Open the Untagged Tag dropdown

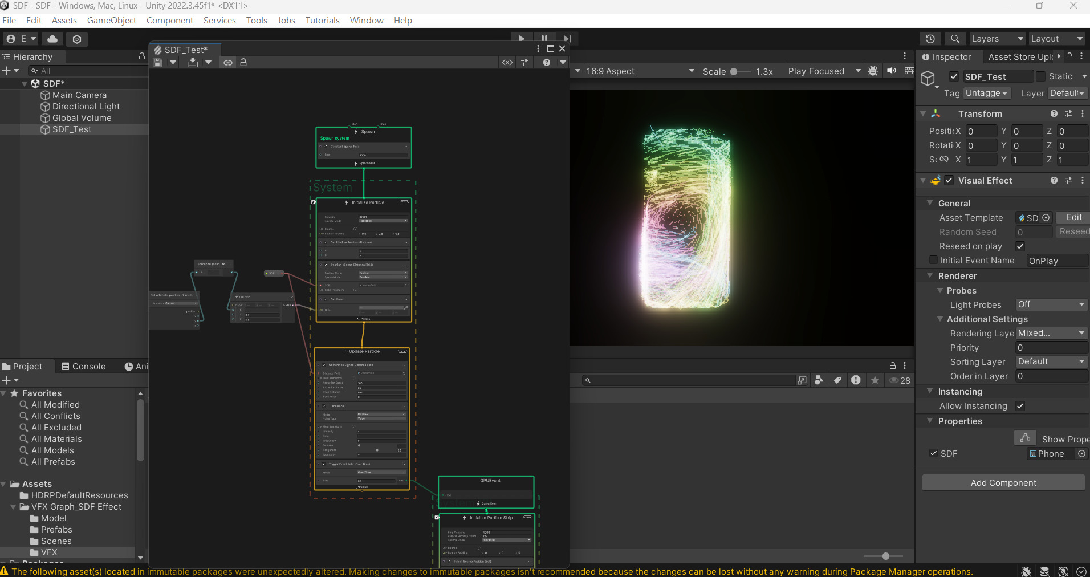(x=987, y=93)
